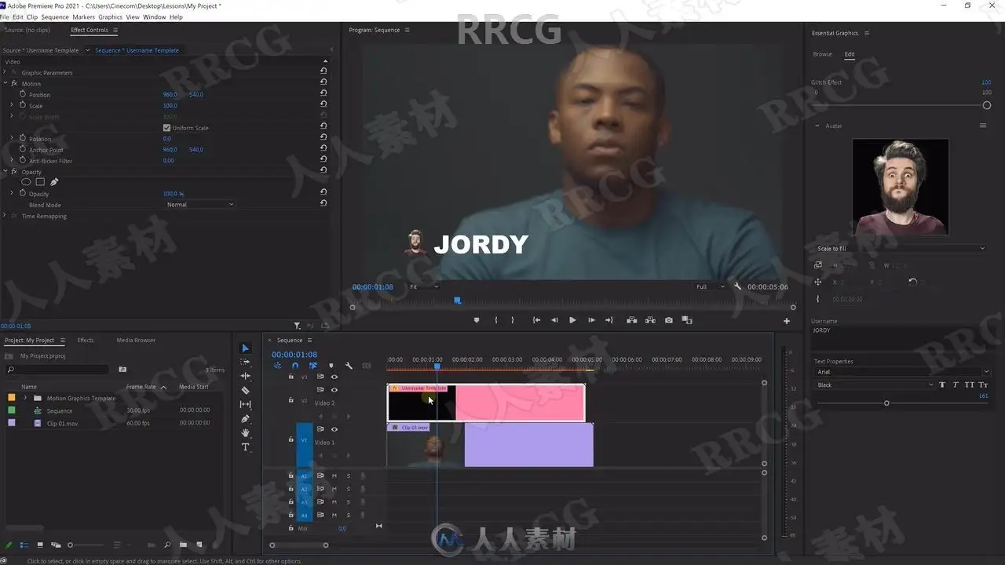Viewport: 1005px width, 565px height.
Task: Pick the Ripple Edit tool
Action: pos(245,377)
